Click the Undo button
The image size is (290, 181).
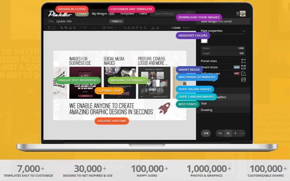click(x=176, y=28)
